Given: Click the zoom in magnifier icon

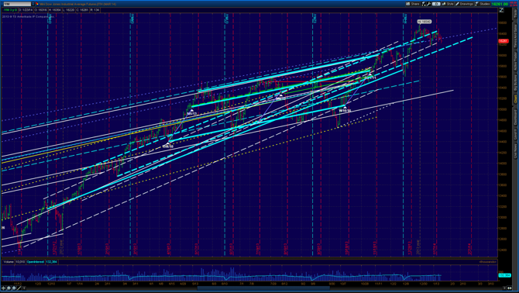Looking at the screenshot, I should [x=9, y=288].
